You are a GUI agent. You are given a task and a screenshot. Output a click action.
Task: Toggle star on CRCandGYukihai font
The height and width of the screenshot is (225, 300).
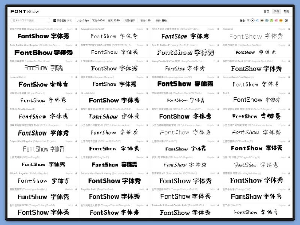[x=218, y=29]
